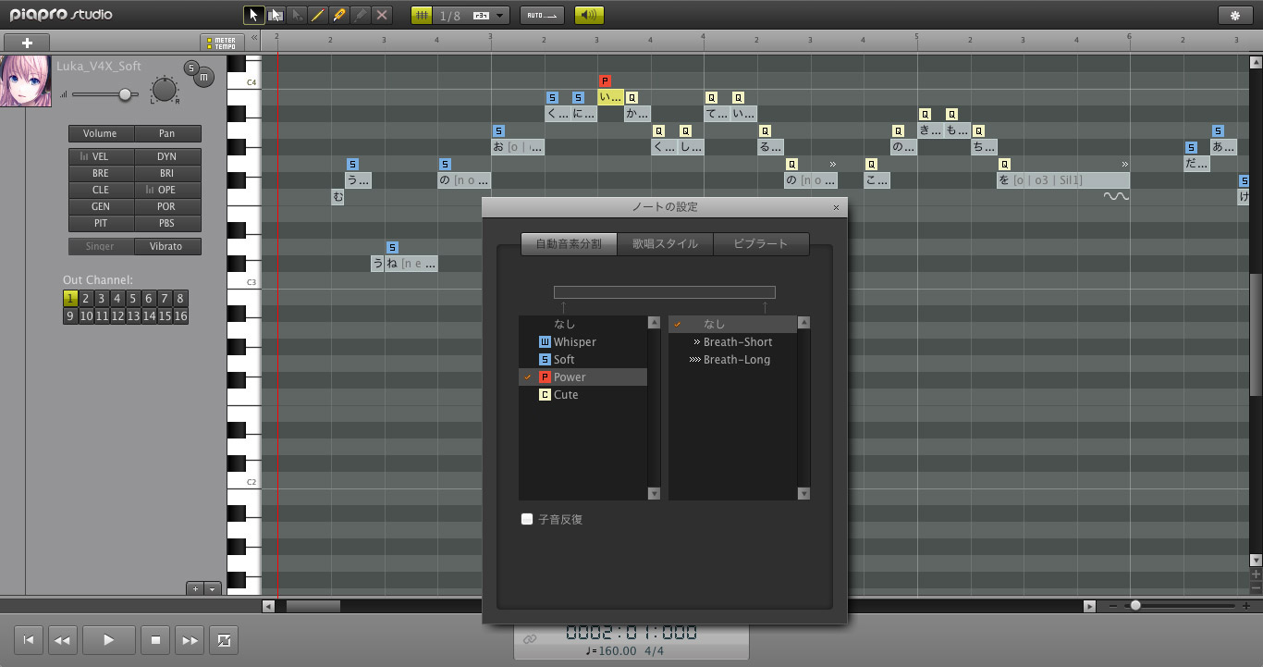Switch to the ビブラート tab
Screen dimensions: 1263x667
click(760, 244)
